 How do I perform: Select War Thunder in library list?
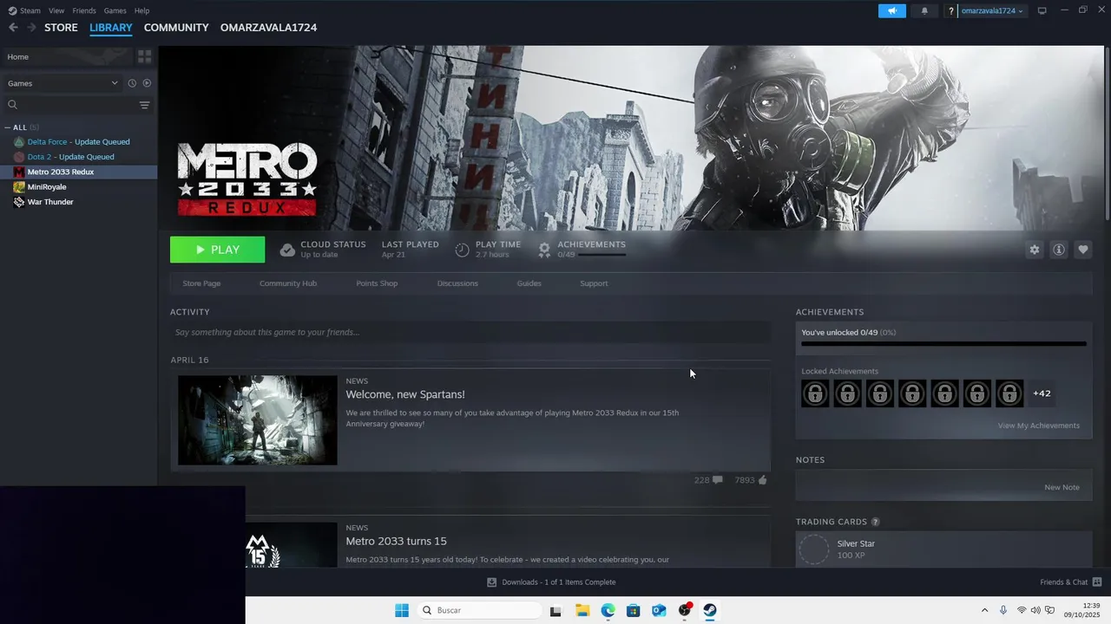point(50,202)
